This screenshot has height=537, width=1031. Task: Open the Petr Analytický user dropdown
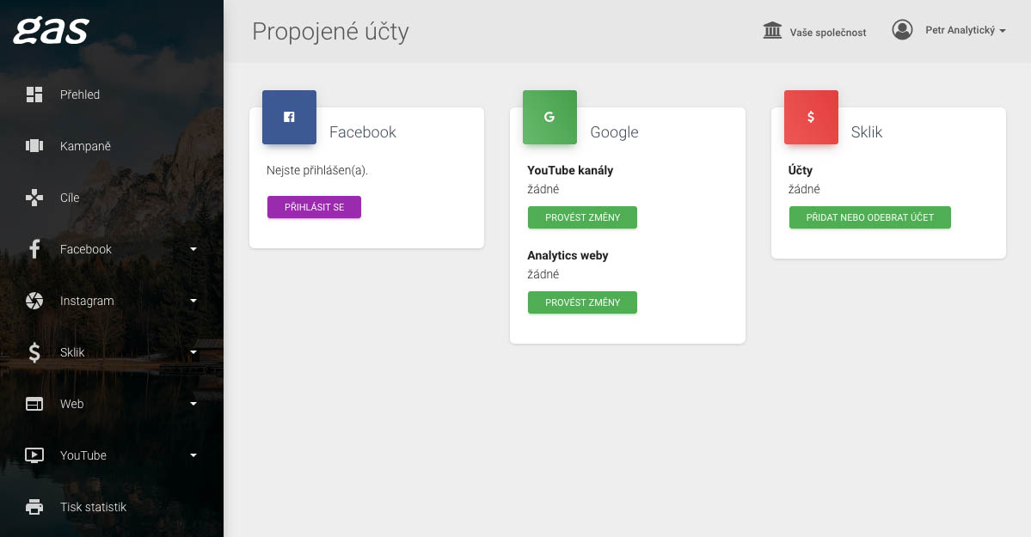coord(966,30)
